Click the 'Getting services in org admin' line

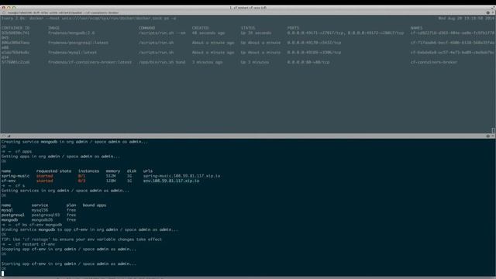65,191
